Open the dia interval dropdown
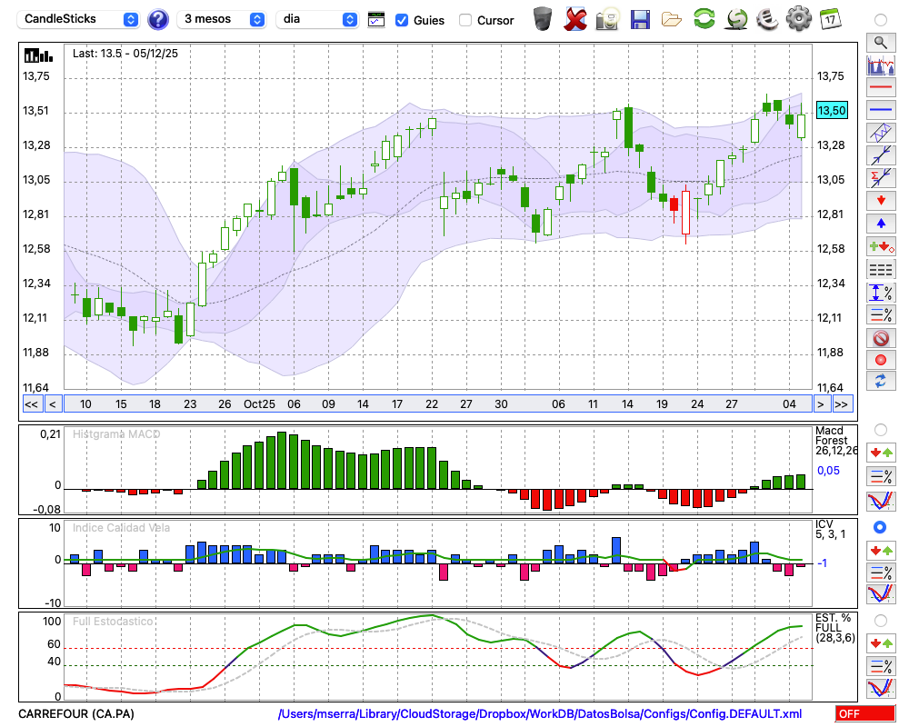 click(x=318, y=19)
